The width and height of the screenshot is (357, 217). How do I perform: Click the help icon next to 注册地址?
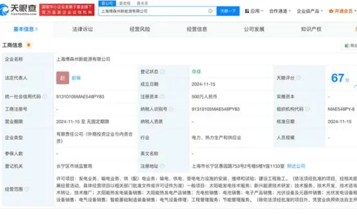point(162,166)
